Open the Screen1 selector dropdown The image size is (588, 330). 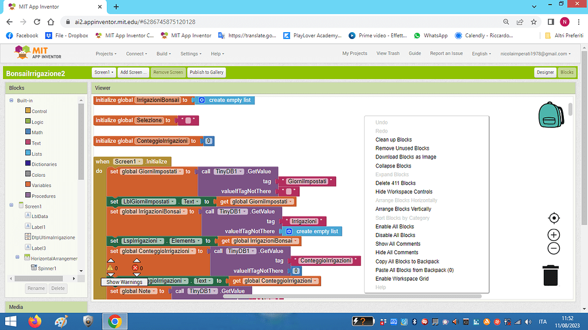click(104, 72)
